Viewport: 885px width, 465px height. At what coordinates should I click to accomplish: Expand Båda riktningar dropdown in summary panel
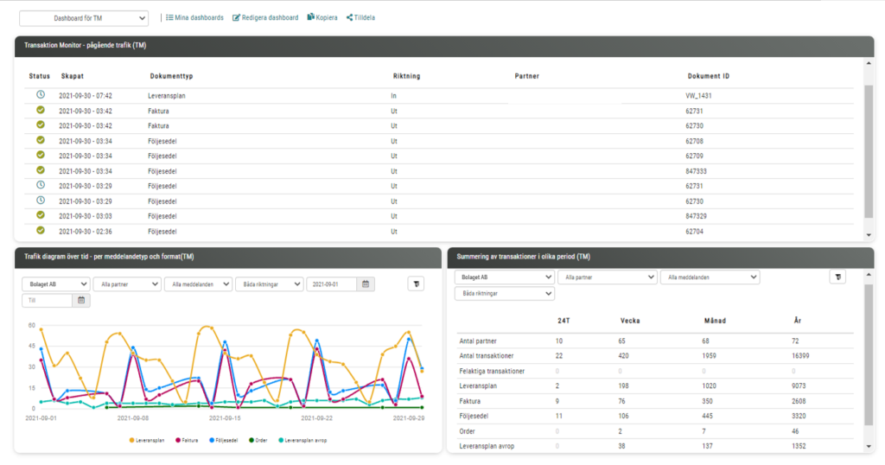pos(504,294)
